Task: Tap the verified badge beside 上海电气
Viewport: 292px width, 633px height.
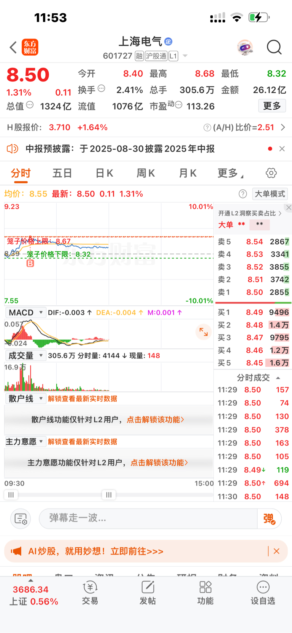Action: click(x=168, y=42)
